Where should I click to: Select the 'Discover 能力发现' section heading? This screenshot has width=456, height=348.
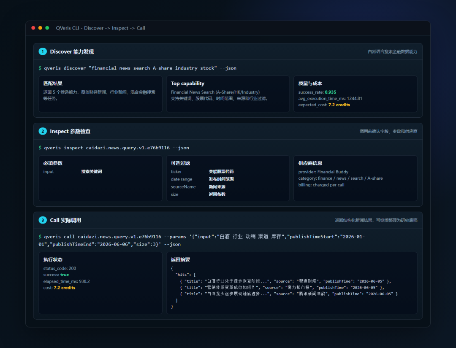[x=72, y=52]
